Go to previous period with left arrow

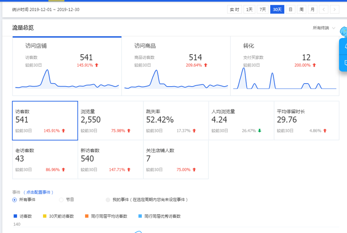(x=324, y=10)
